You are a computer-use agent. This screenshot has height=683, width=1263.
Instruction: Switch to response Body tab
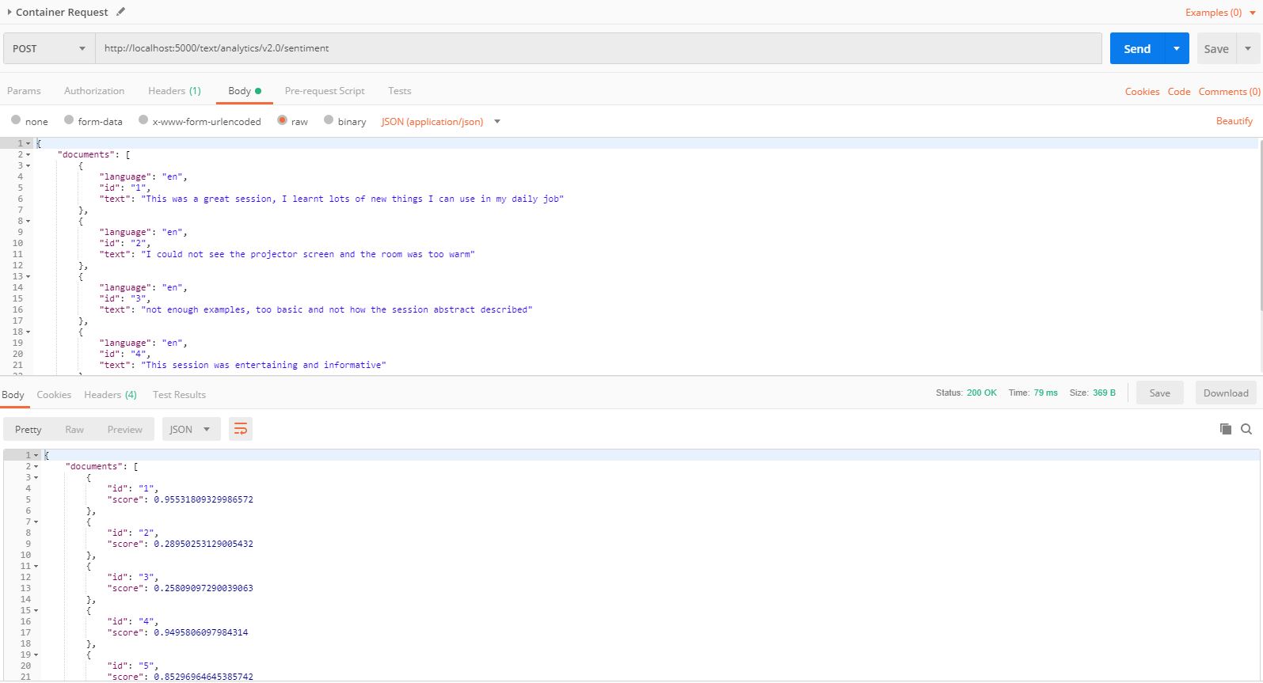[x=13, y=395]
